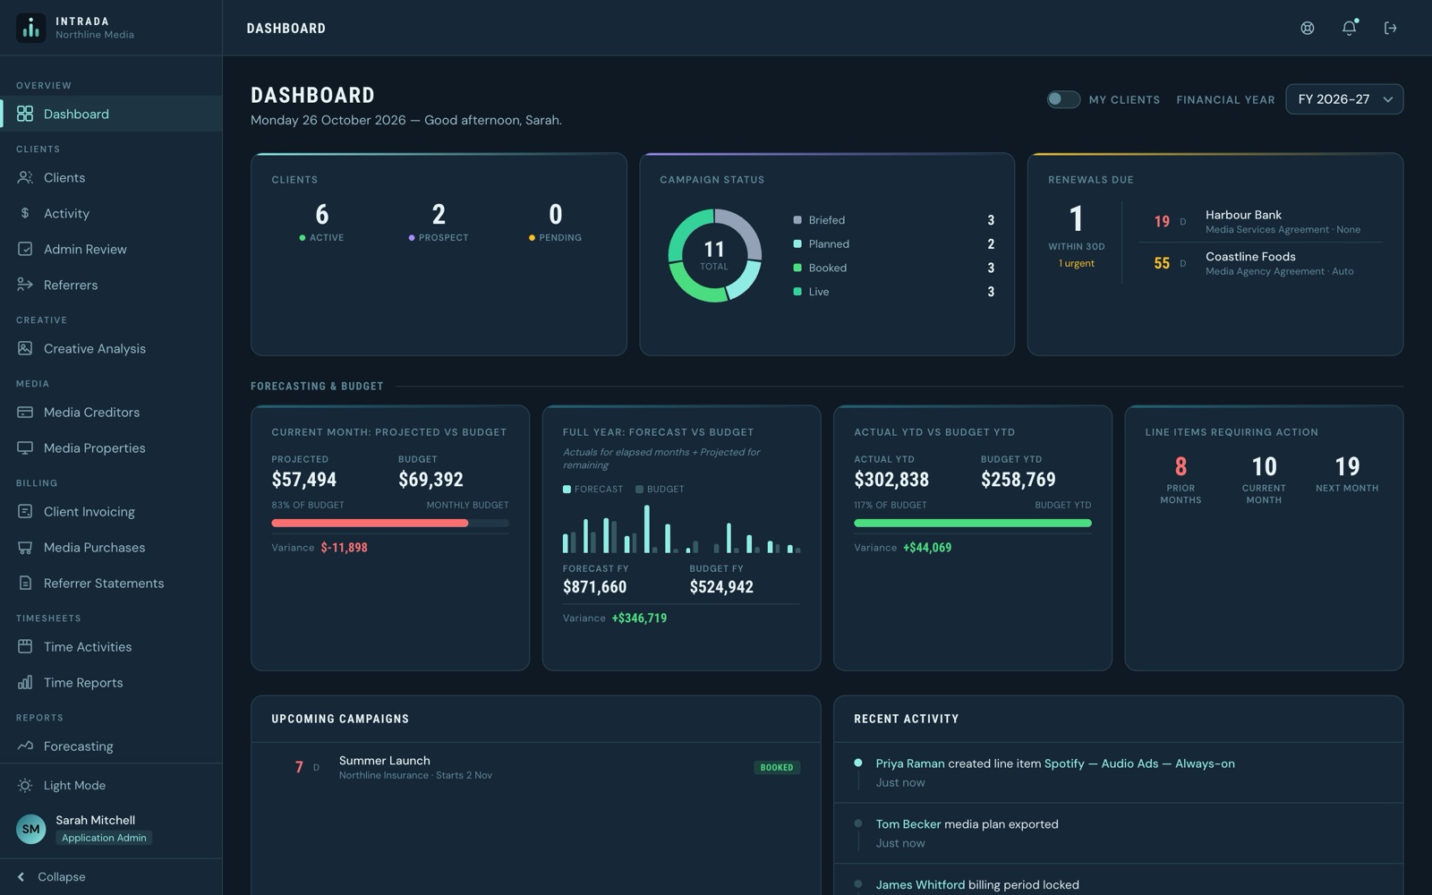Click the James Whitfort link

click(920, 884)
